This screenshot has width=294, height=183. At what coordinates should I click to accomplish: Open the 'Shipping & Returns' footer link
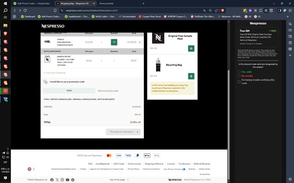tap(154, 164)
